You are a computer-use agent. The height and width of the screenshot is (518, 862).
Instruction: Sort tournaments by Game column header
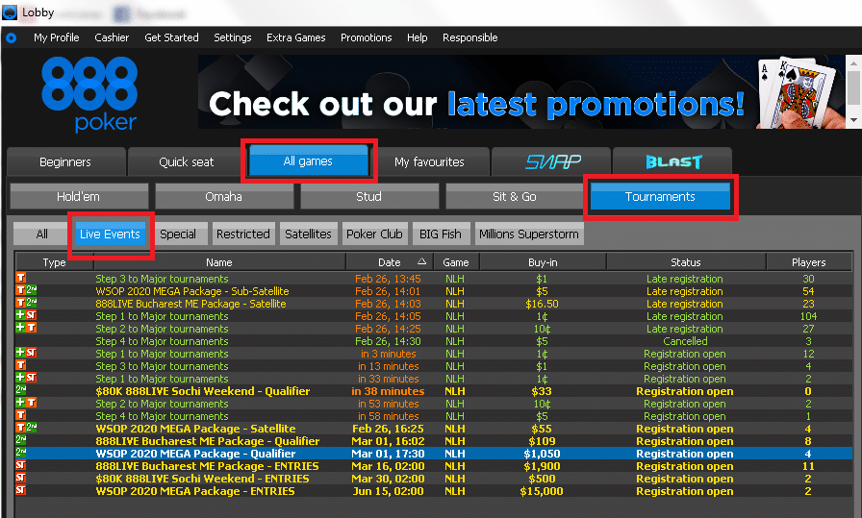[x=456, y=262]
